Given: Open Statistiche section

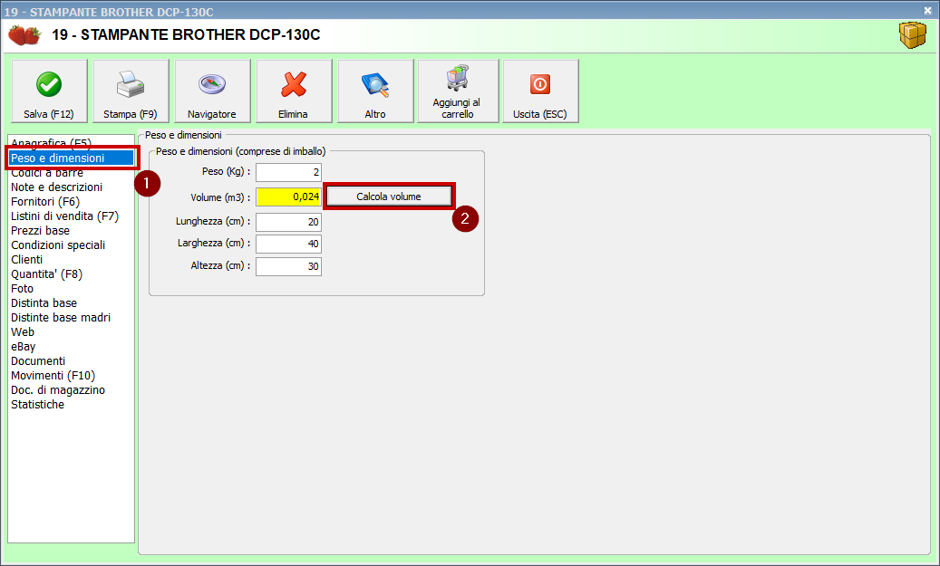Looking at the screenshot, I should pos(37,404).
